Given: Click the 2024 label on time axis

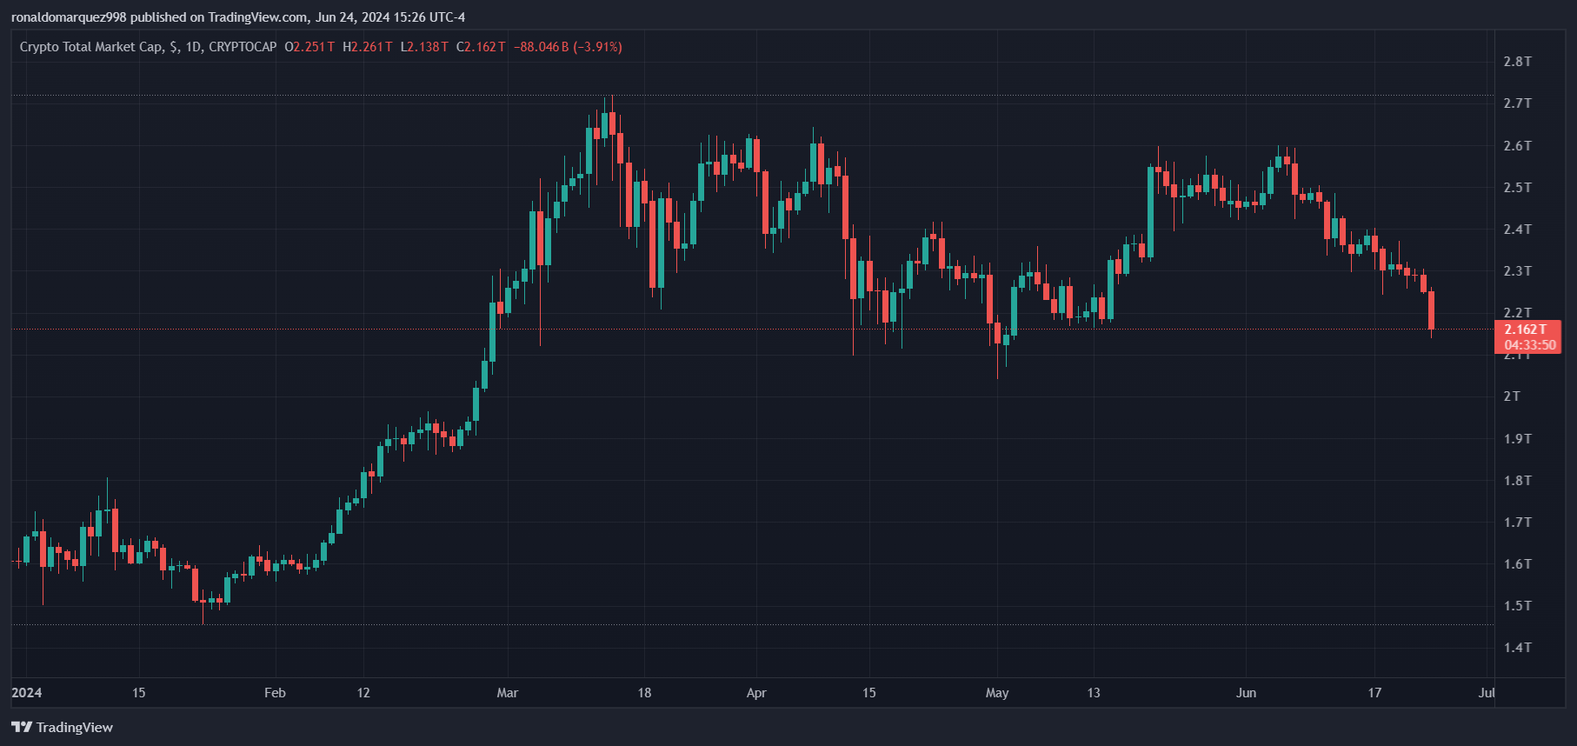Looking at the screenshot, I should point(27,693).
